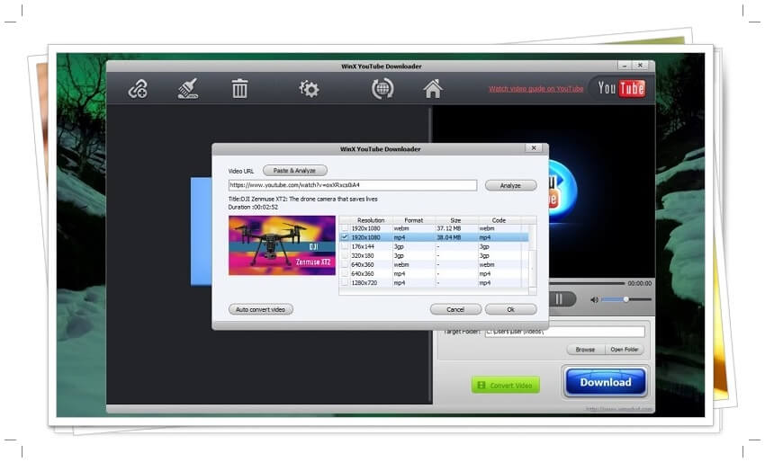The image size is (765, 462).
Task: Adjust the volume slider handle
Action: [x=625, y=299]
